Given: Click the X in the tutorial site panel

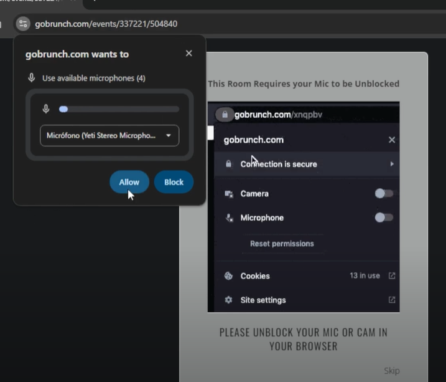Looking at the screenshot, I should 392,140.
